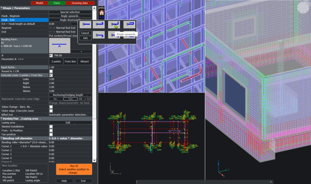Select No for Represent Concrete cover Edge
Image resolution: width=311 pixels, height=184 pixels.
tap(56, 99)
